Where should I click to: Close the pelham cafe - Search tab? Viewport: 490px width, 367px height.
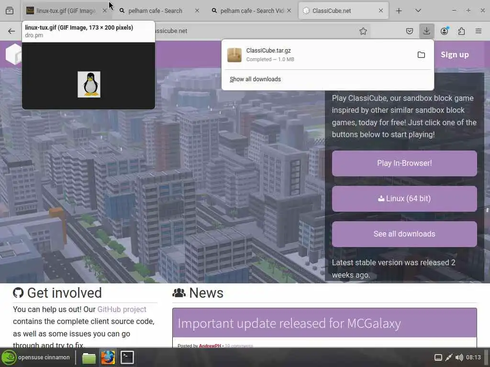coord(197,11)
